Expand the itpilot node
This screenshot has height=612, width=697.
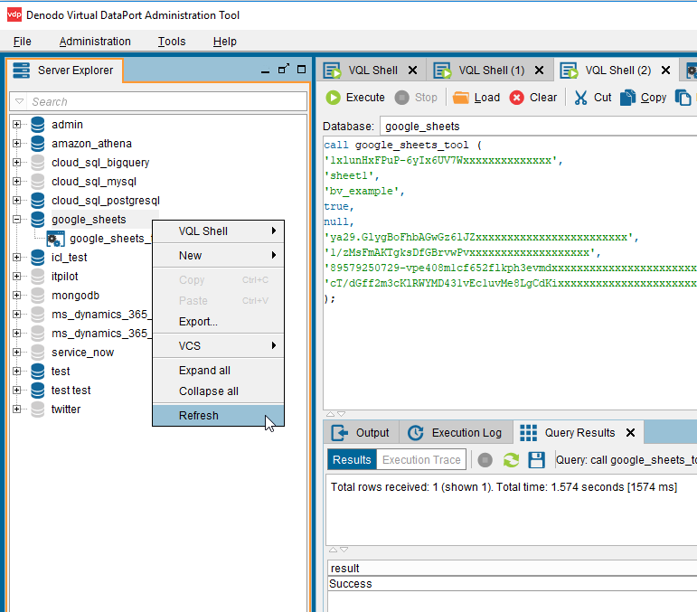[17, 276]
